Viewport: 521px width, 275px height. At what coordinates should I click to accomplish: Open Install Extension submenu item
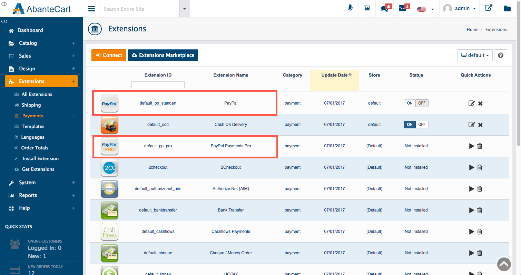[40, 158]
